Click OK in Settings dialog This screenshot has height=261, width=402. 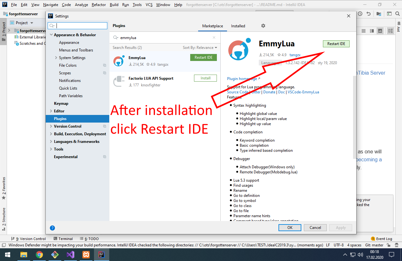point(290,228)
